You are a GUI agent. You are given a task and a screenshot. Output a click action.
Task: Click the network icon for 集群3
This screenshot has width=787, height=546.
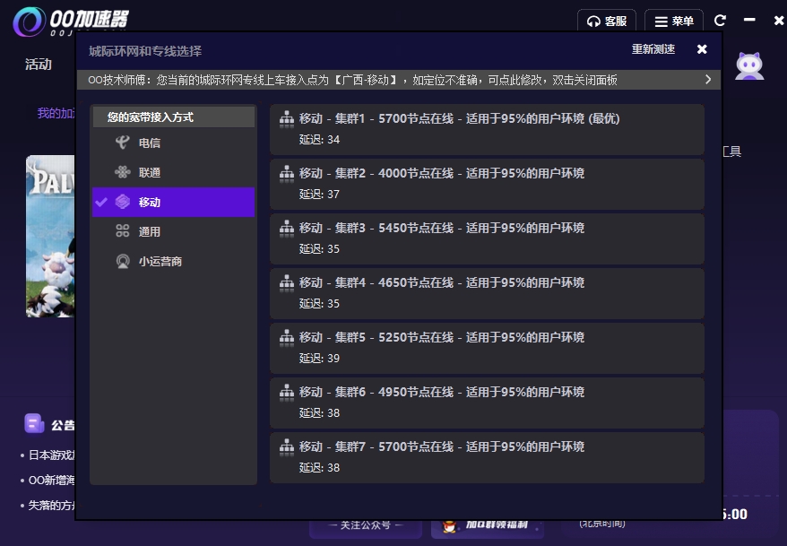point(287,228)
